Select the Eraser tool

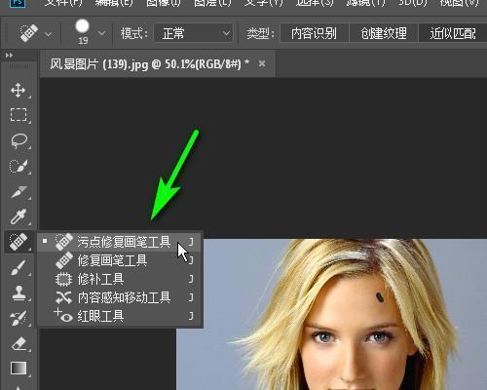point(19,343)
